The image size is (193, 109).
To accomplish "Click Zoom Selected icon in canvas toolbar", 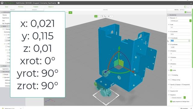I will 105,16.
